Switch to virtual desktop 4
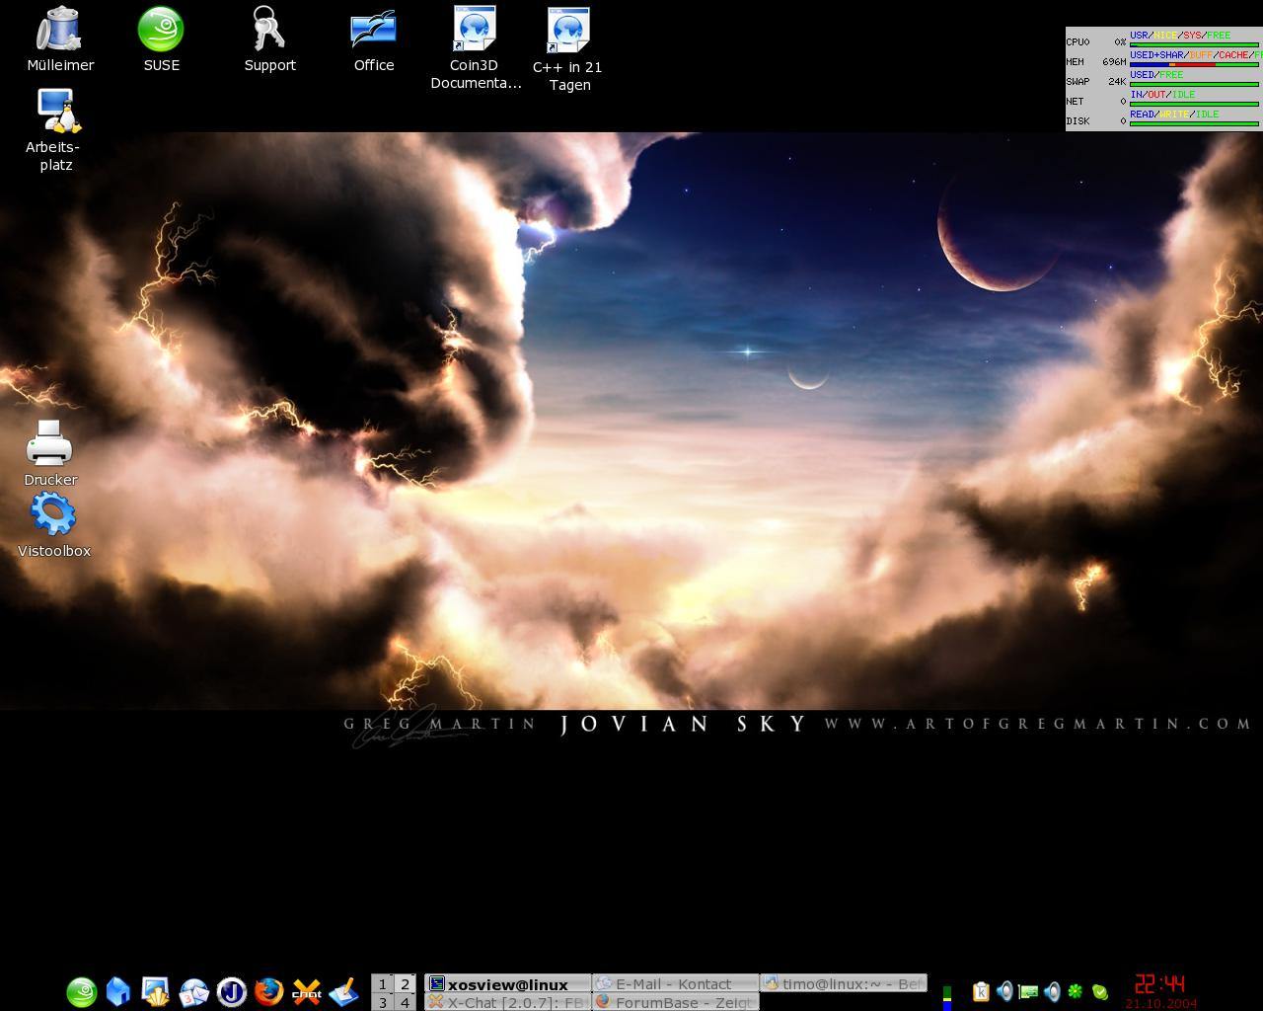1263x1011 pixels. (x=405, y=1002)
